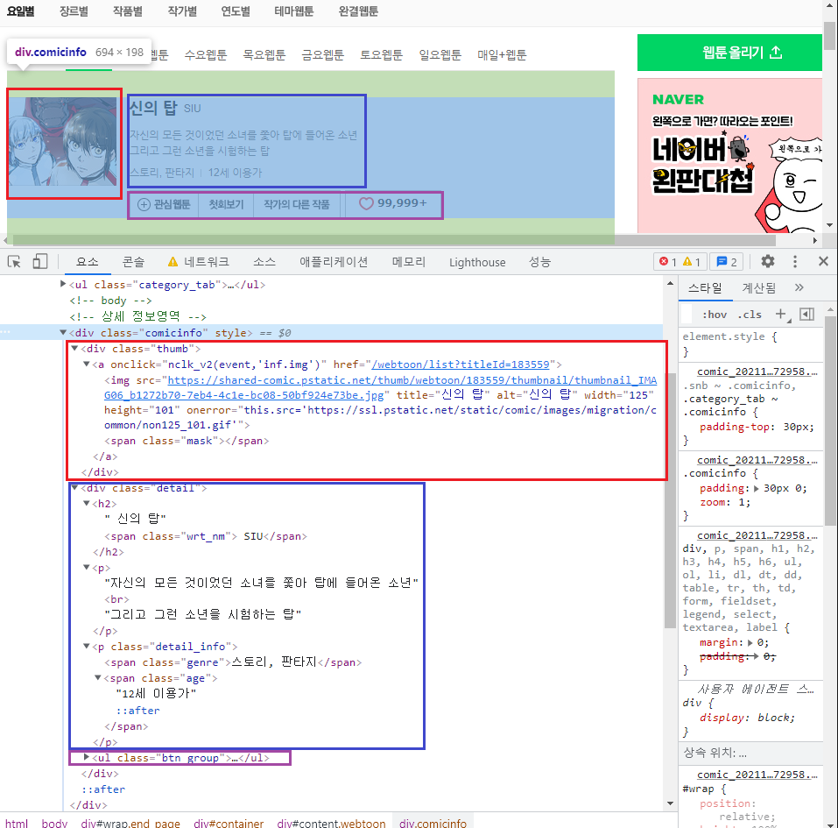
Task: Switch to DevTools 메모리 tab
Action: (x=409, y=262)
